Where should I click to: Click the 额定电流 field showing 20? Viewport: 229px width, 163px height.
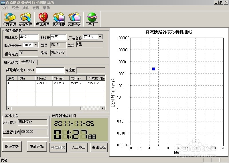[x=28, y=53]
